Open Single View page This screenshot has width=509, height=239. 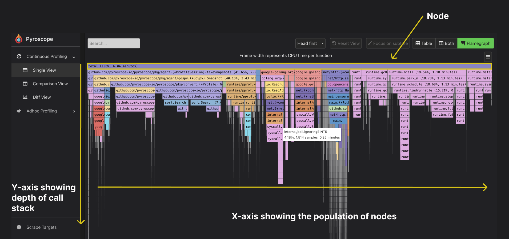(x=46, y=70)
